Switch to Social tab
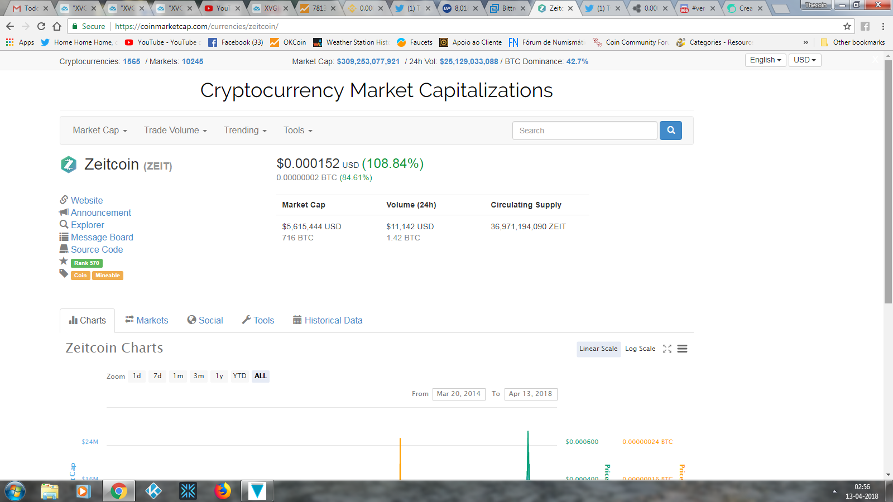Viewport: 893px width, 502px height. click(205, 321)
